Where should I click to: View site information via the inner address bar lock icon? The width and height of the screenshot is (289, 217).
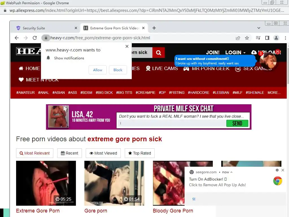[x=46, y=38]
